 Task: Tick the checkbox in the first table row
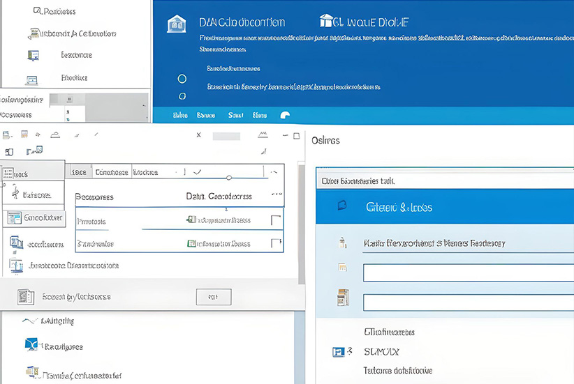coord(276,221)
